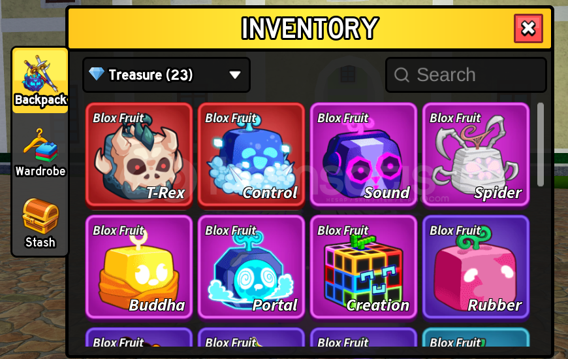Select the partially visible teal fruit tile

click(x=476, y=337)
